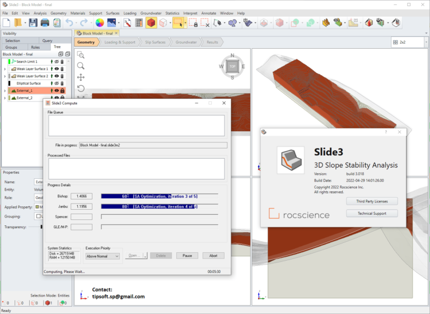Tick the Grouping checkbox in Properties
This screenshot has width=430, height=314.
point(39,216)
